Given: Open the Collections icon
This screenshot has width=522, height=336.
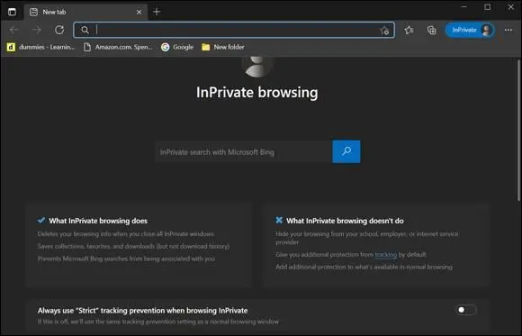Looking at the screenshot, I should point(431,30).
